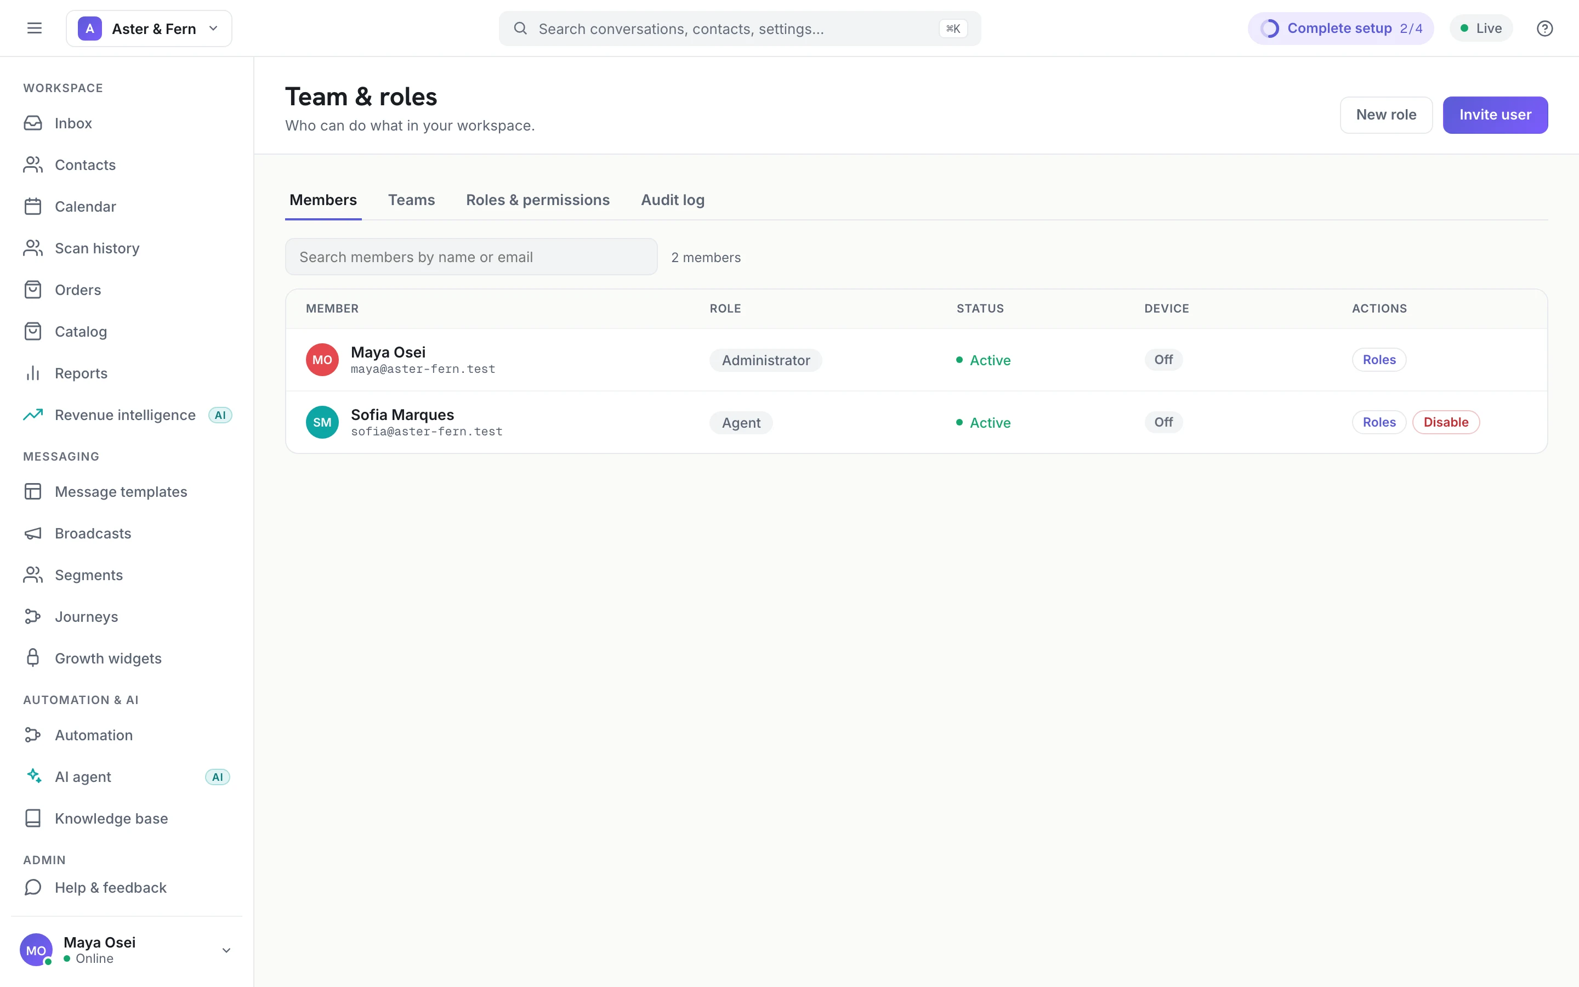This screenshot has width=1579, height=987.
Task: Open the Inbox icon in sidebar
Action: click(x=33, y=123)
